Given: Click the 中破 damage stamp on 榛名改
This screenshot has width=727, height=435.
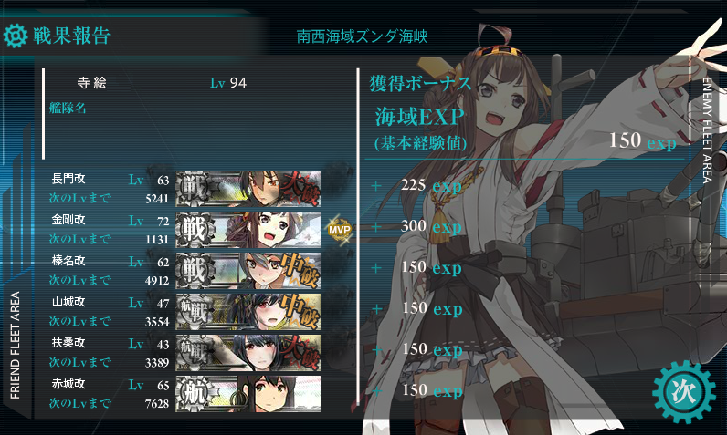Looking at the screenshot, I should [302, 271].
